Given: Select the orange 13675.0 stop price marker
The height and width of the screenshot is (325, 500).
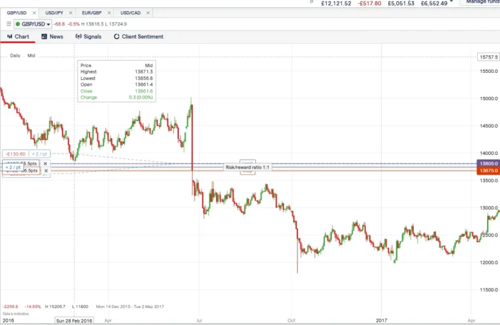Looking at the screenshot, I should [x=488, y=171].
